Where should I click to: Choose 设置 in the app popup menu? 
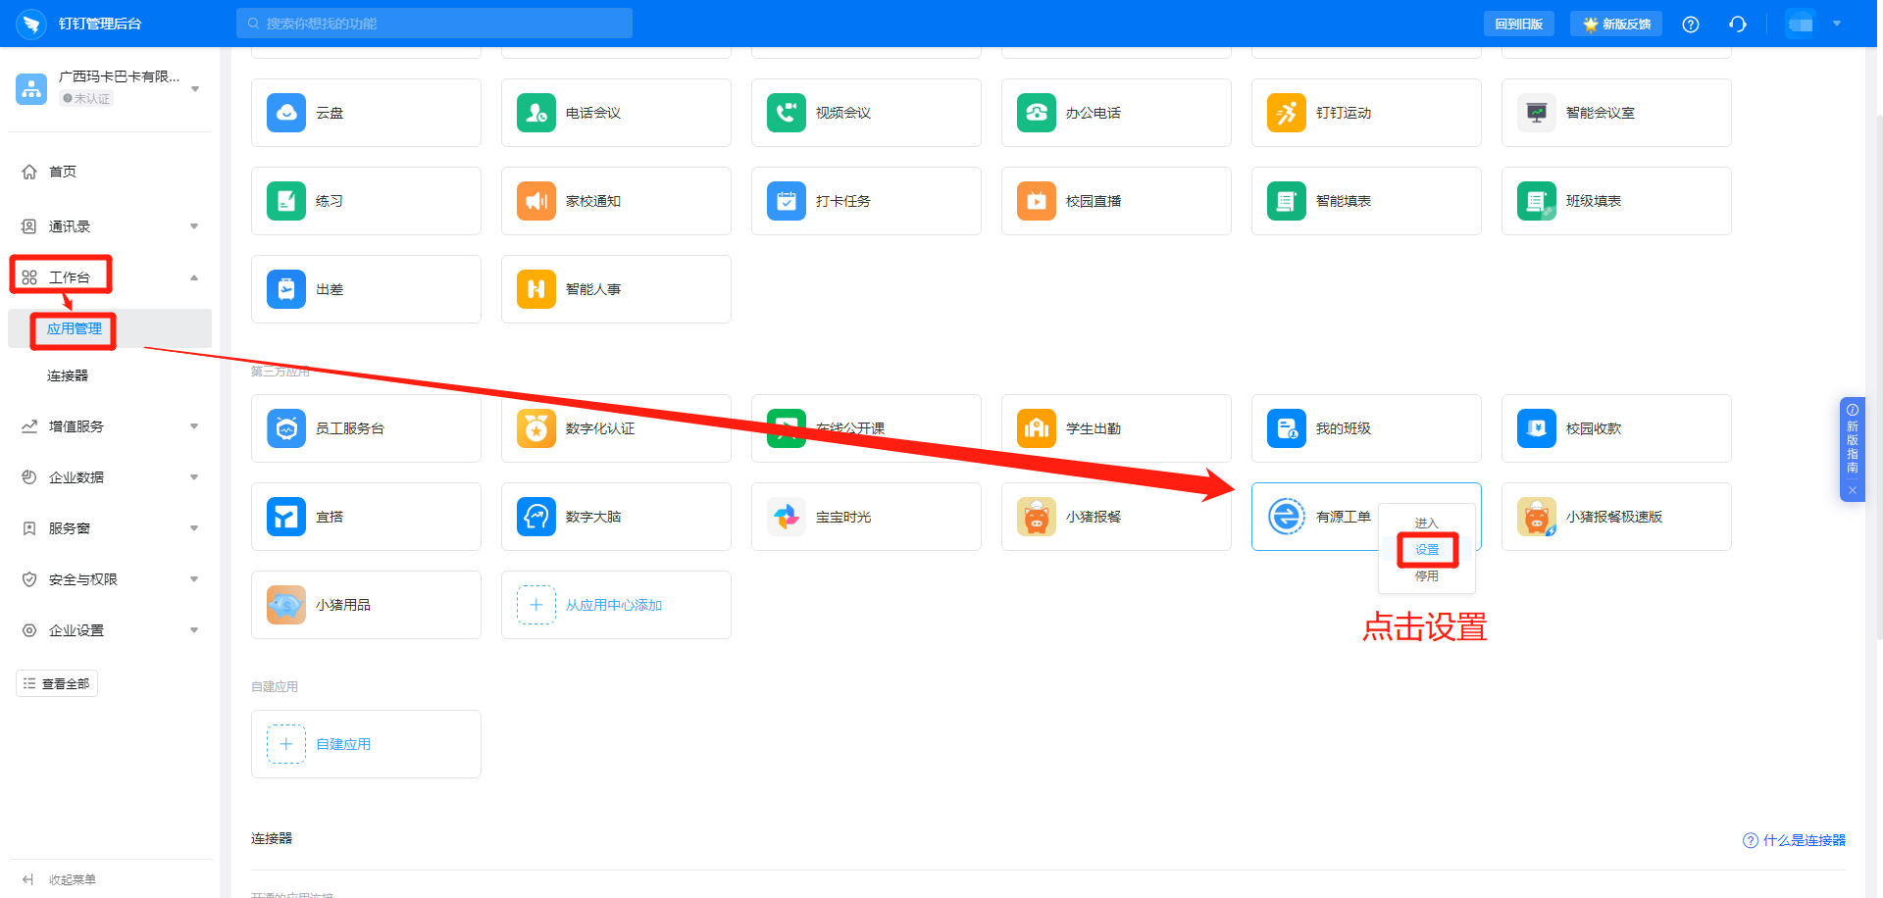pyautogui.click(x=1427, y=550)
